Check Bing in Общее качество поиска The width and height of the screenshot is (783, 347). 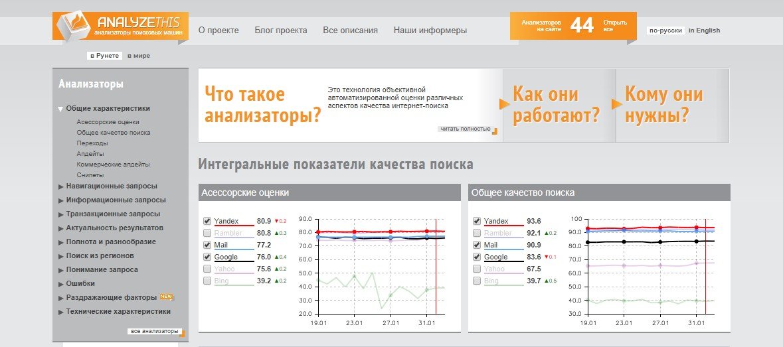[477, 281]
